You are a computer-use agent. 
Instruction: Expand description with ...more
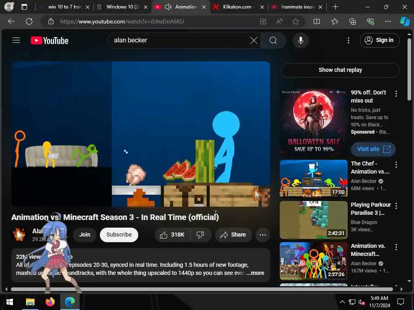[255, 273]
